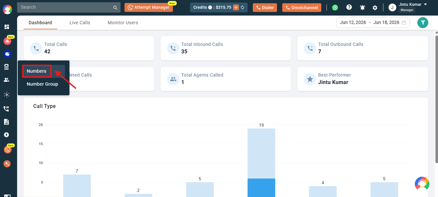The image size is (438, 197).
Task: Click the Best Performer star icon
Action: [x=310, y=79]
